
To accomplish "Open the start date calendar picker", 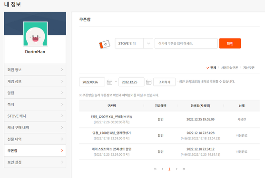I will tap(109, 82).
